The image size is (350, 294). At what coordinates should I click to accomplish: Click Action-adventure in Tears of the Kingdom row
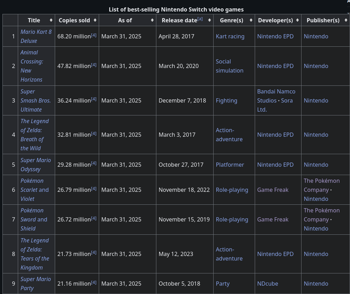tap(229, 254)
